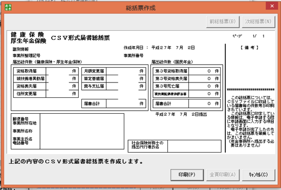Click the 事業所名称 label
Viewport: 281px width, 190px height.
(23, 131)
